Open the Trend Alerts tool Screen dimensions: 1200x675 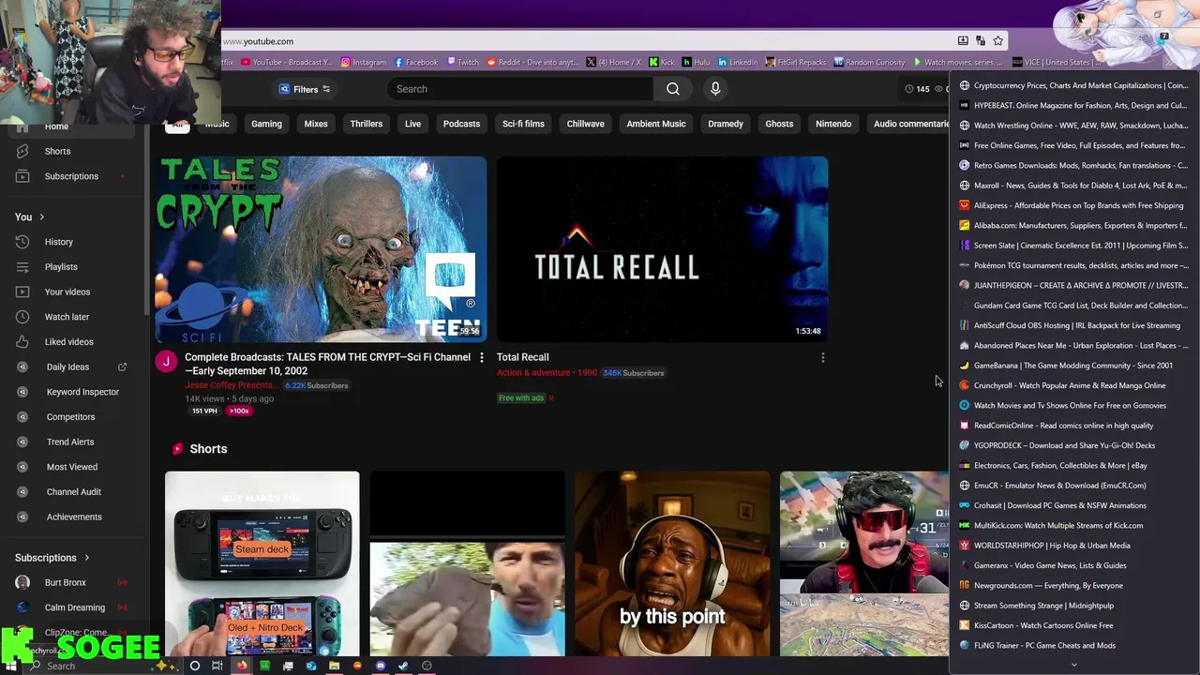[x=70, y=442]
